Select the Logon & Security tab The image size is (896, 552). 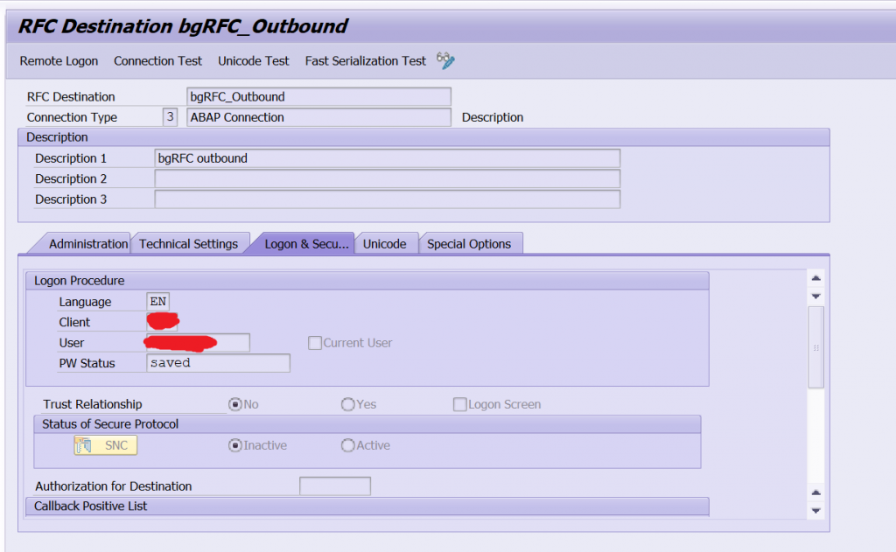point(304,244)
